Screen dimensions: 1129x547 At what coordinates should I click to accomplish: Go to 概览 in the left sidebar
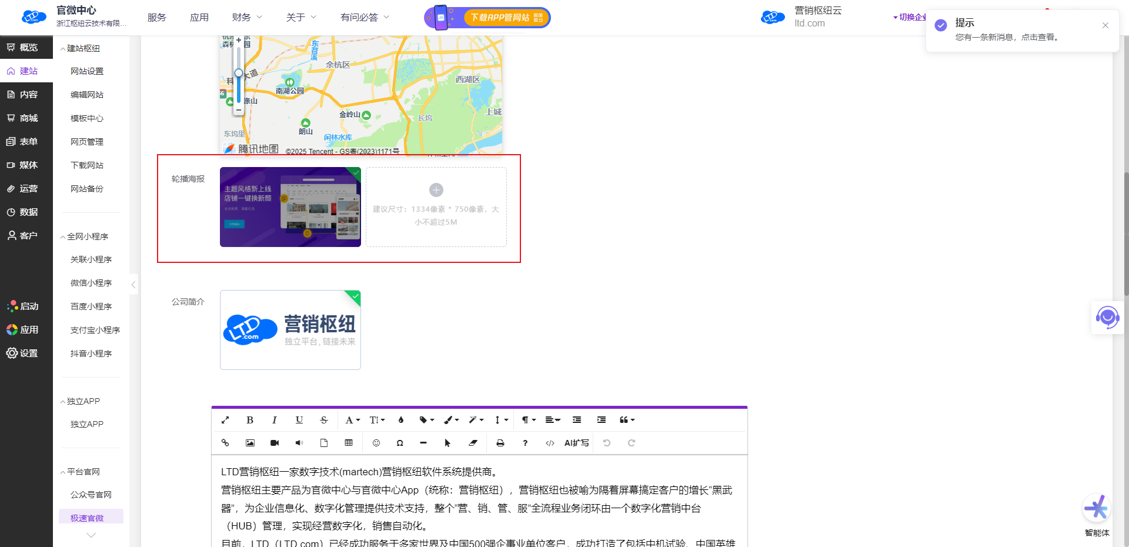pyautogui.click(x=26, y=47)
